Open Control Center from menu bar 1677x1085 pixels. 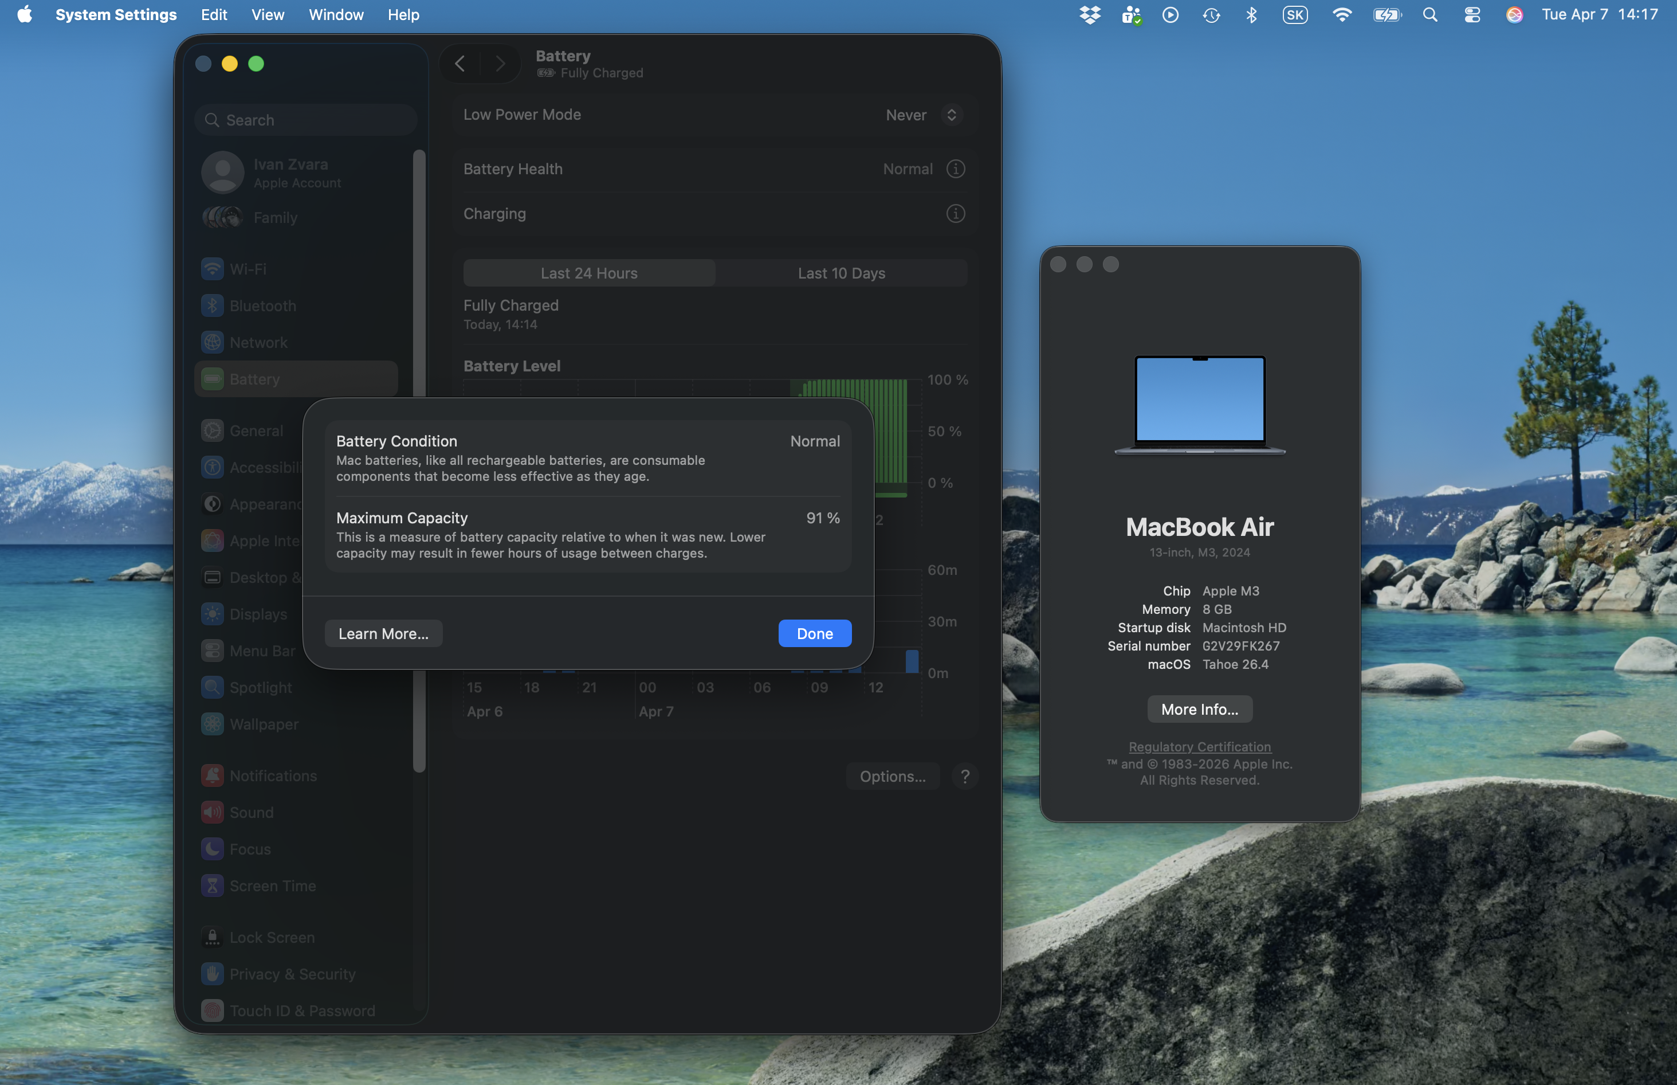(x=1472, y=15)
